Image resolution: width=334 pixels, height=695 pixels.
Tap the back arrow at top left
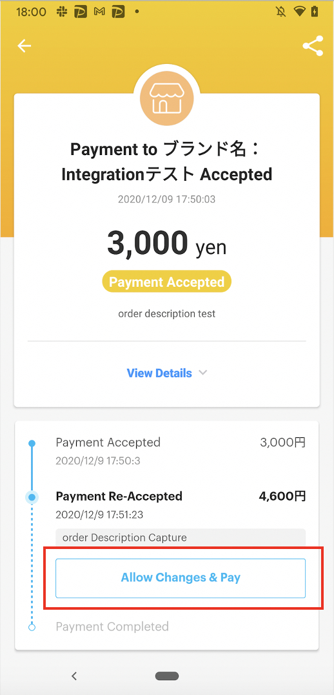coord(25,46)
